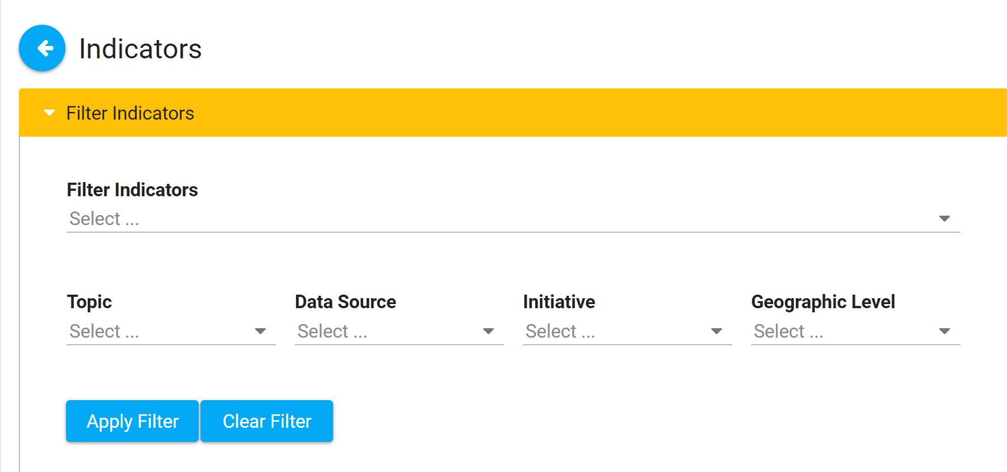
Task: Open the Topic select dropdown
Action: [x=171, y=331]
